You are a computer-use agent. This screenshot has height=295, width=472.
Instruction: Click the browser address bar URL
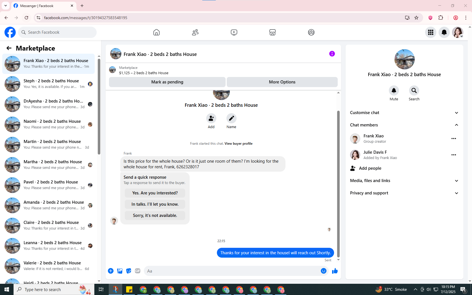86,18
